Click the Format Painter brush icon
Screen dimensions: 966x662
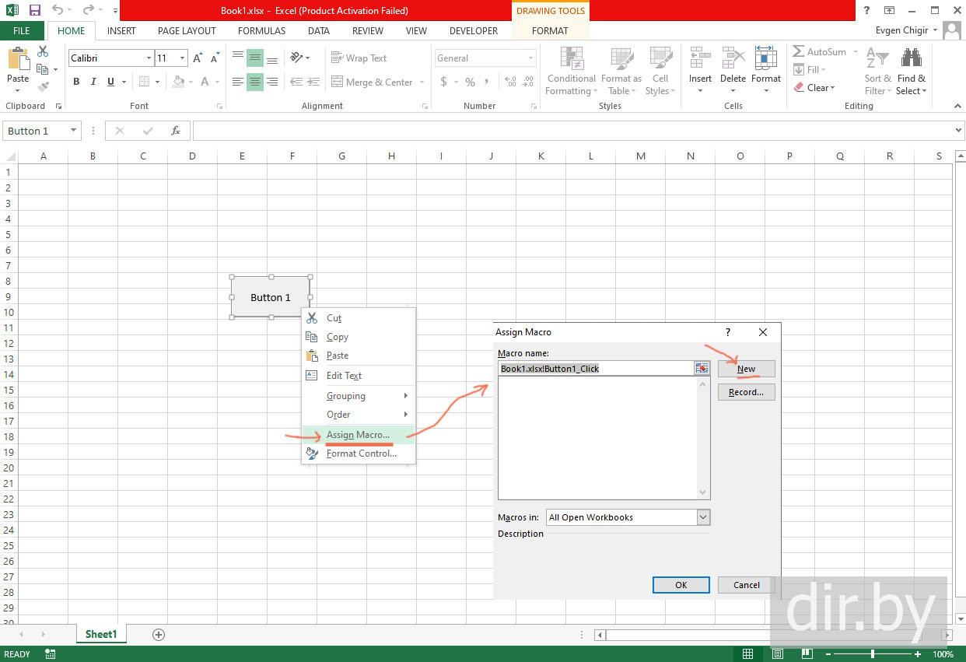43,87
